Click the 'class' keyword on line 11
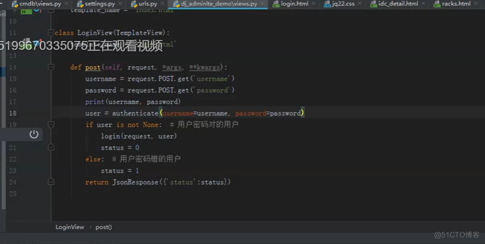 coord(64,33)
